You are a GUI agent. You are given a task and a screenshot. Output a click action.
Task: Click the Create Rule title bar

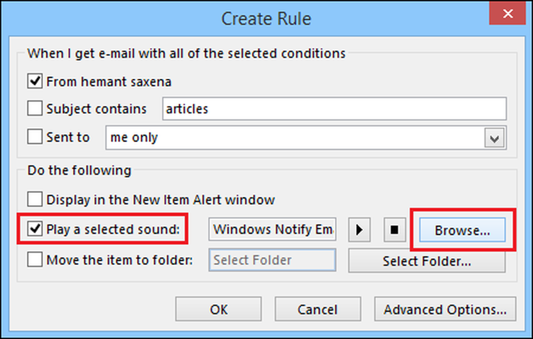[266, 19]
